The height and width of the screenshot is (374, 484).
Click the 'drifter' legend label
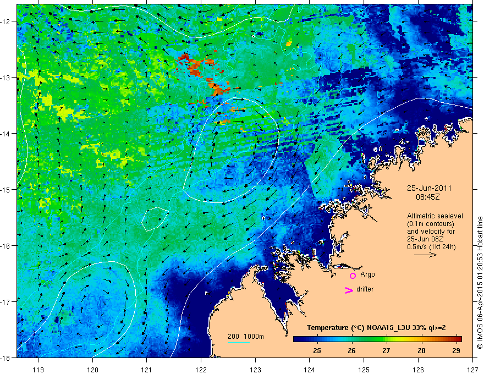point(365,289)
